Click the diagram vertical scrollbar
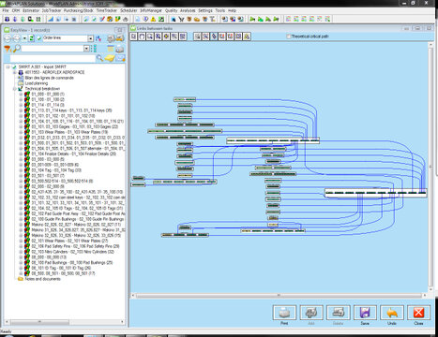The width and height of the screenshot is (438, 337). pos(430,167)
